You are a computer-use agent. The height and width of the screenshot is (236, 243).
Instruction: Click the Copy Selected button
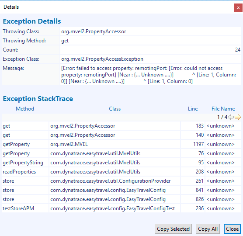[173, 229]
